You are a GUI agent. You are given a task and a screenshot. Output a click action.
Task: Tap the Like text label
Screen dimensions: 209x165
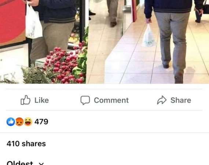[x=41, y=100]
